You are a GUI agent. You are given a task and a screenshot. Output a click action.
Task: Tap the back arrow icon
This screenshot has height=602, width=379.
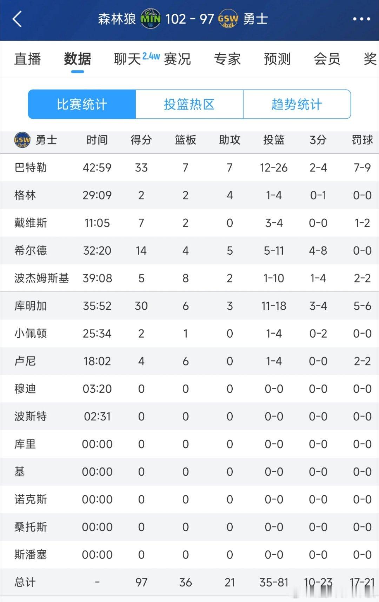coord(17,19)
